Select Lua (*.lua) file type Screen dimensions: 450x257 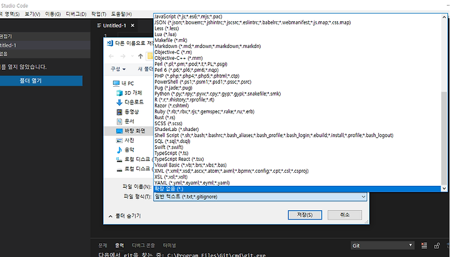(x=297, y=34)
